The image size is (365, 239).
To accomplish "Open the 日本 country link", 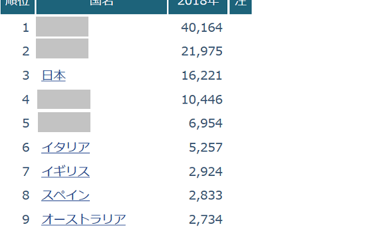I will (54, 76).
